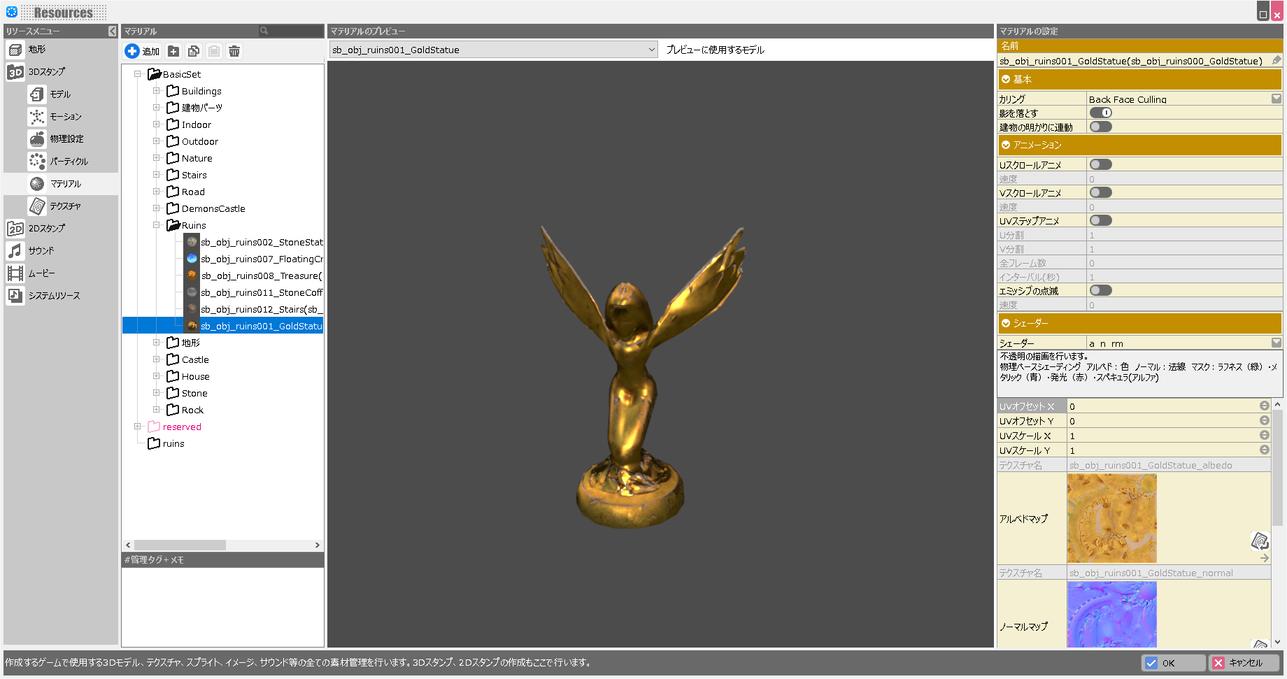The image size is (1287, 679).
Task: Click the OK button
Action: point(1173,663)
